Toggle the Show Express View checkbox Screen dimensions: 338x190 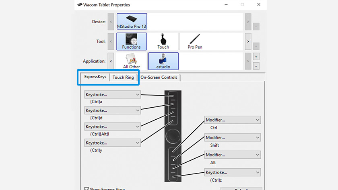87,189
